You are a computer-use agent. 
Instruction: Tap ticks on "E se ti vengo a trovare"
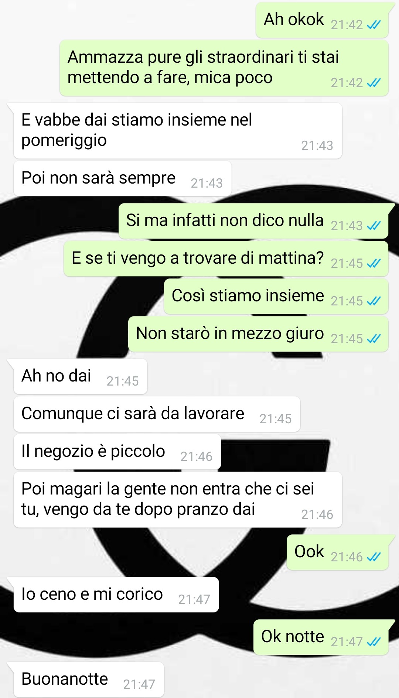374,263
